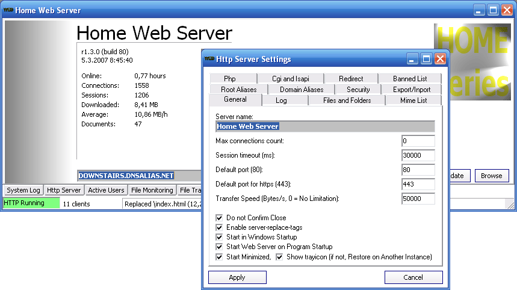
Task: Uncheck Start in Windows Startup
Action: pos(219,237)
